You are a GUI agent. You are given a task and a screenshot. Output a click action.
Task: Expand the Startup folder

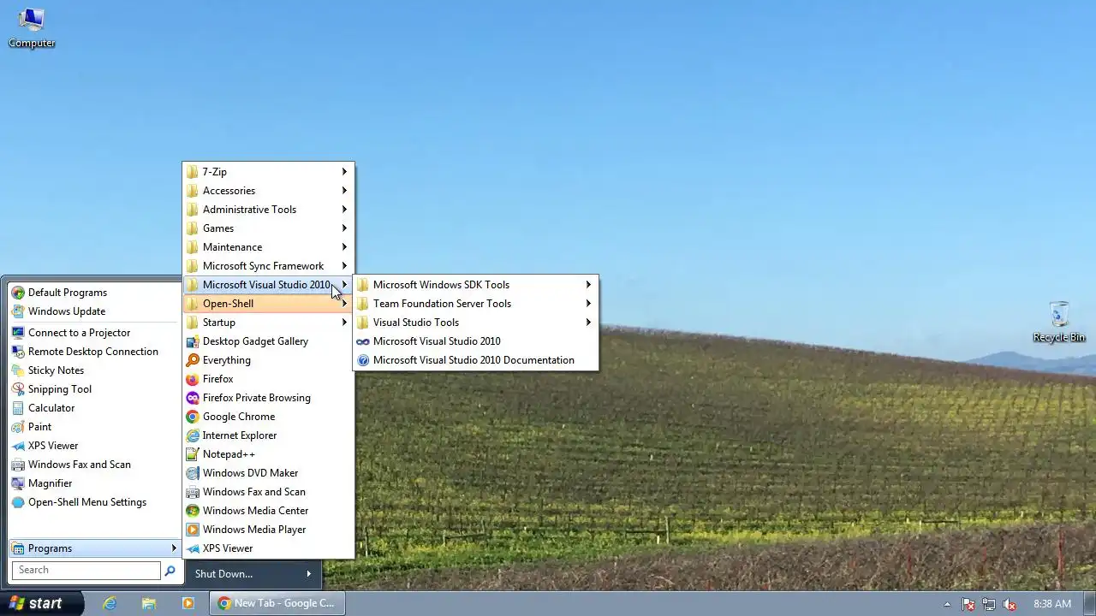268,323
